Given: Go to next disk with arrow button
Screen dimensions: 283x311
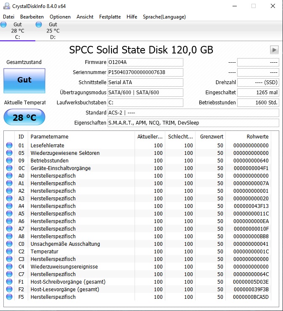Looking at the screenshot, I should pos(274,50).
